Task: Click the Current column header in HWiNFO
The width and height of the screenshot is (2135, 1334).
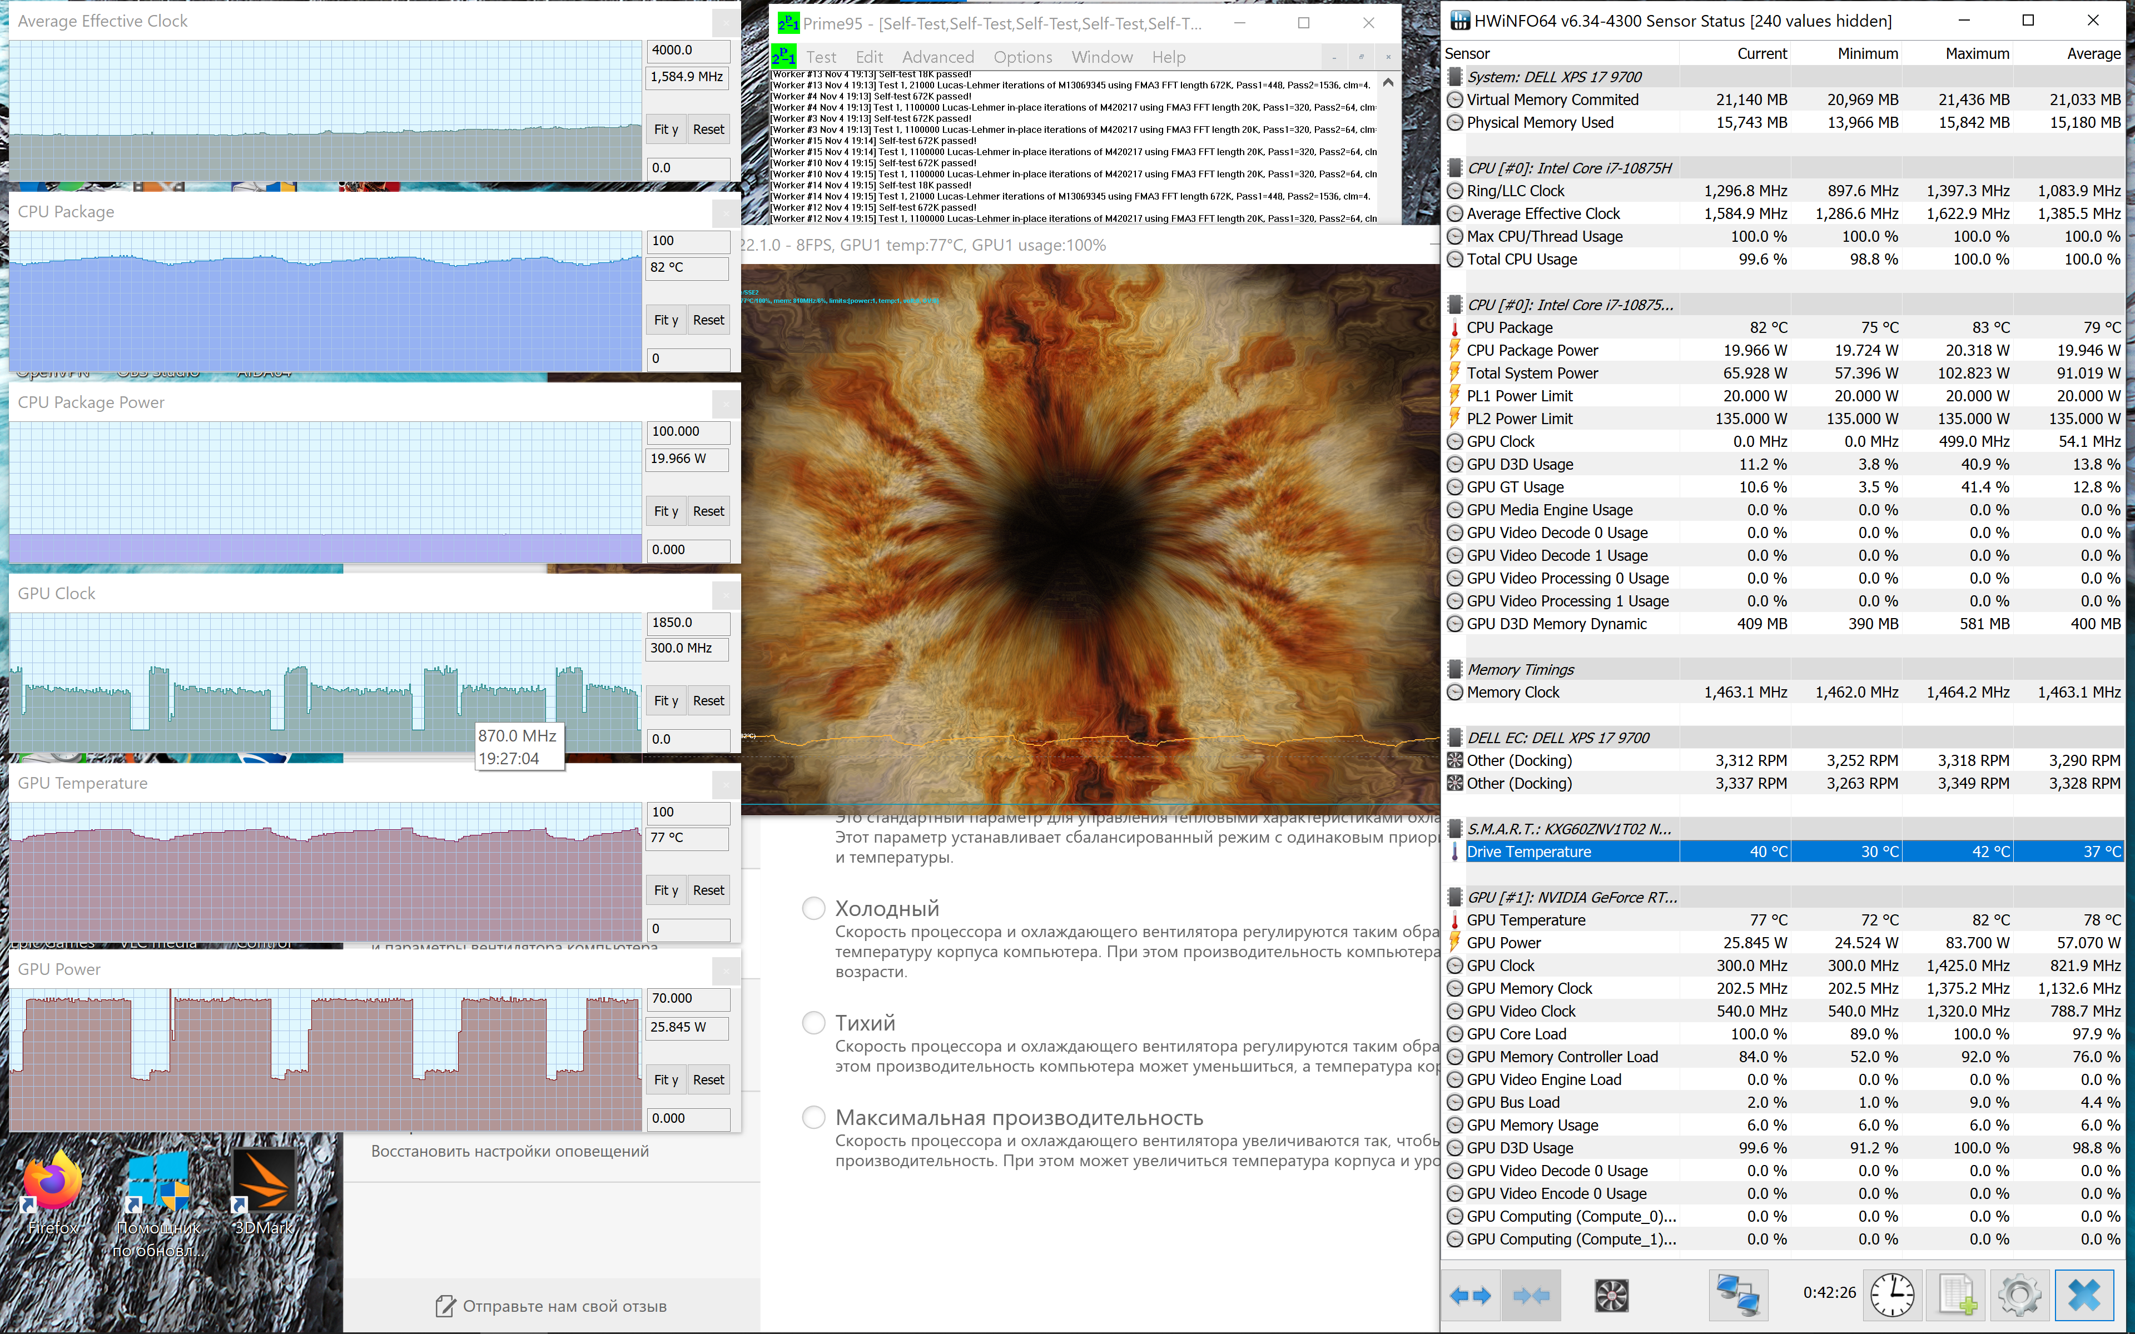Action: (x=1762, y=54)
